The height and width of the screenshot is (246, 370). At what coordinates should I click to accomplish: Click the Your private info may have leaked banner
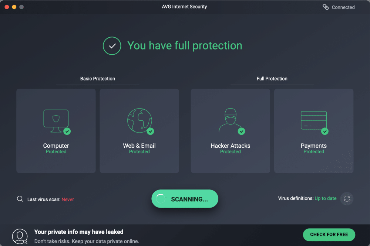point(79,232)
